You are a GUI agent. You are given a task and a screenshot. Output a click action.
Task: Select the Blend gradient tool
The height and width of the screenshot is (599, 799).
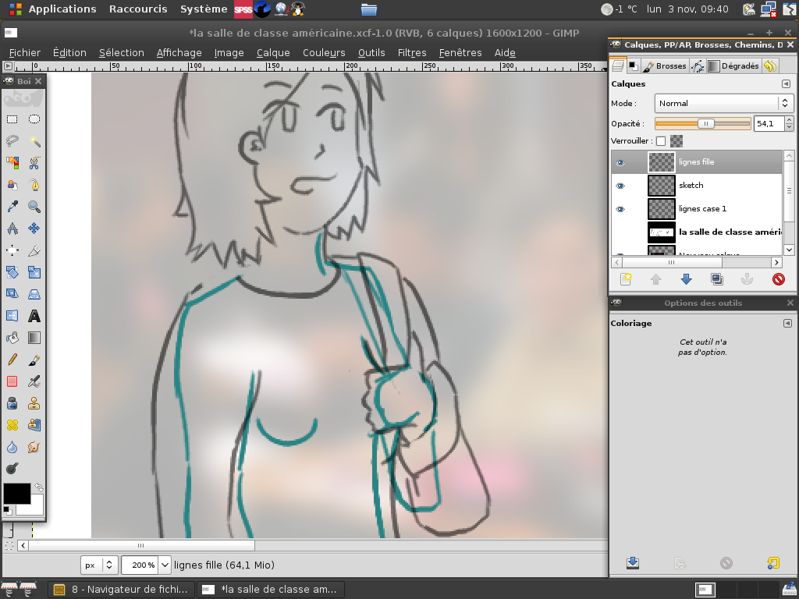point(34,338)
